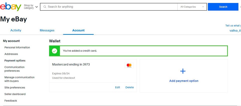Image resolution: width=241 pixels, height=106 pixels.
Task: Open Communication preferences
Action: click(x=14, y=69)
